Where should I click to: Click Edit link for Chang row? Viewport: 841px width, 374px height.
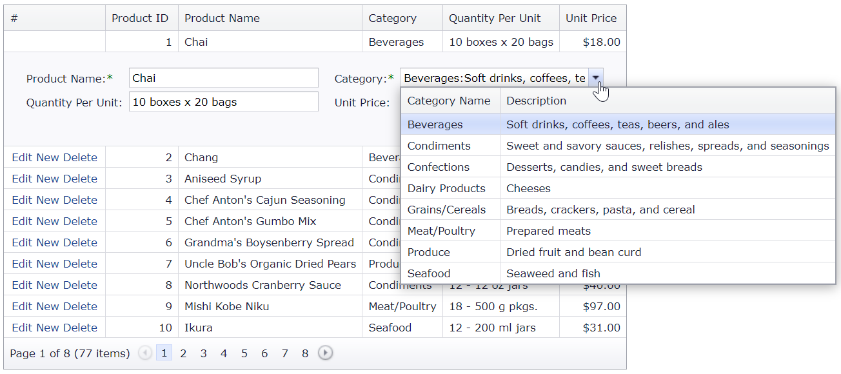(x=22, y=157)
